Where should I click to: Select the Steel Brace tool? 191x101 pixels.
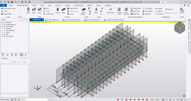(39, 10)
